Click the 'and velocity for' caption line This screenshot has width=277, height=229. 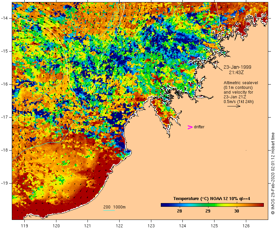click(238, 92)
